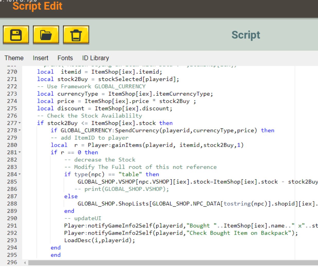Click line number 296 in the gutter
The height and width of the screenshot is (269, 318).
click(12, 262)
